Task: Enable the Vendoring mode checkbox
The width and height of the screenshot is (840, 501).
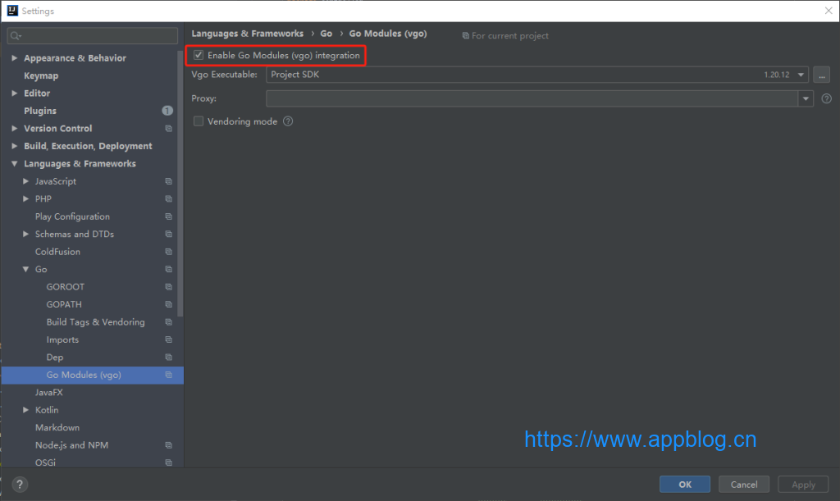Action: coord(199,121)
